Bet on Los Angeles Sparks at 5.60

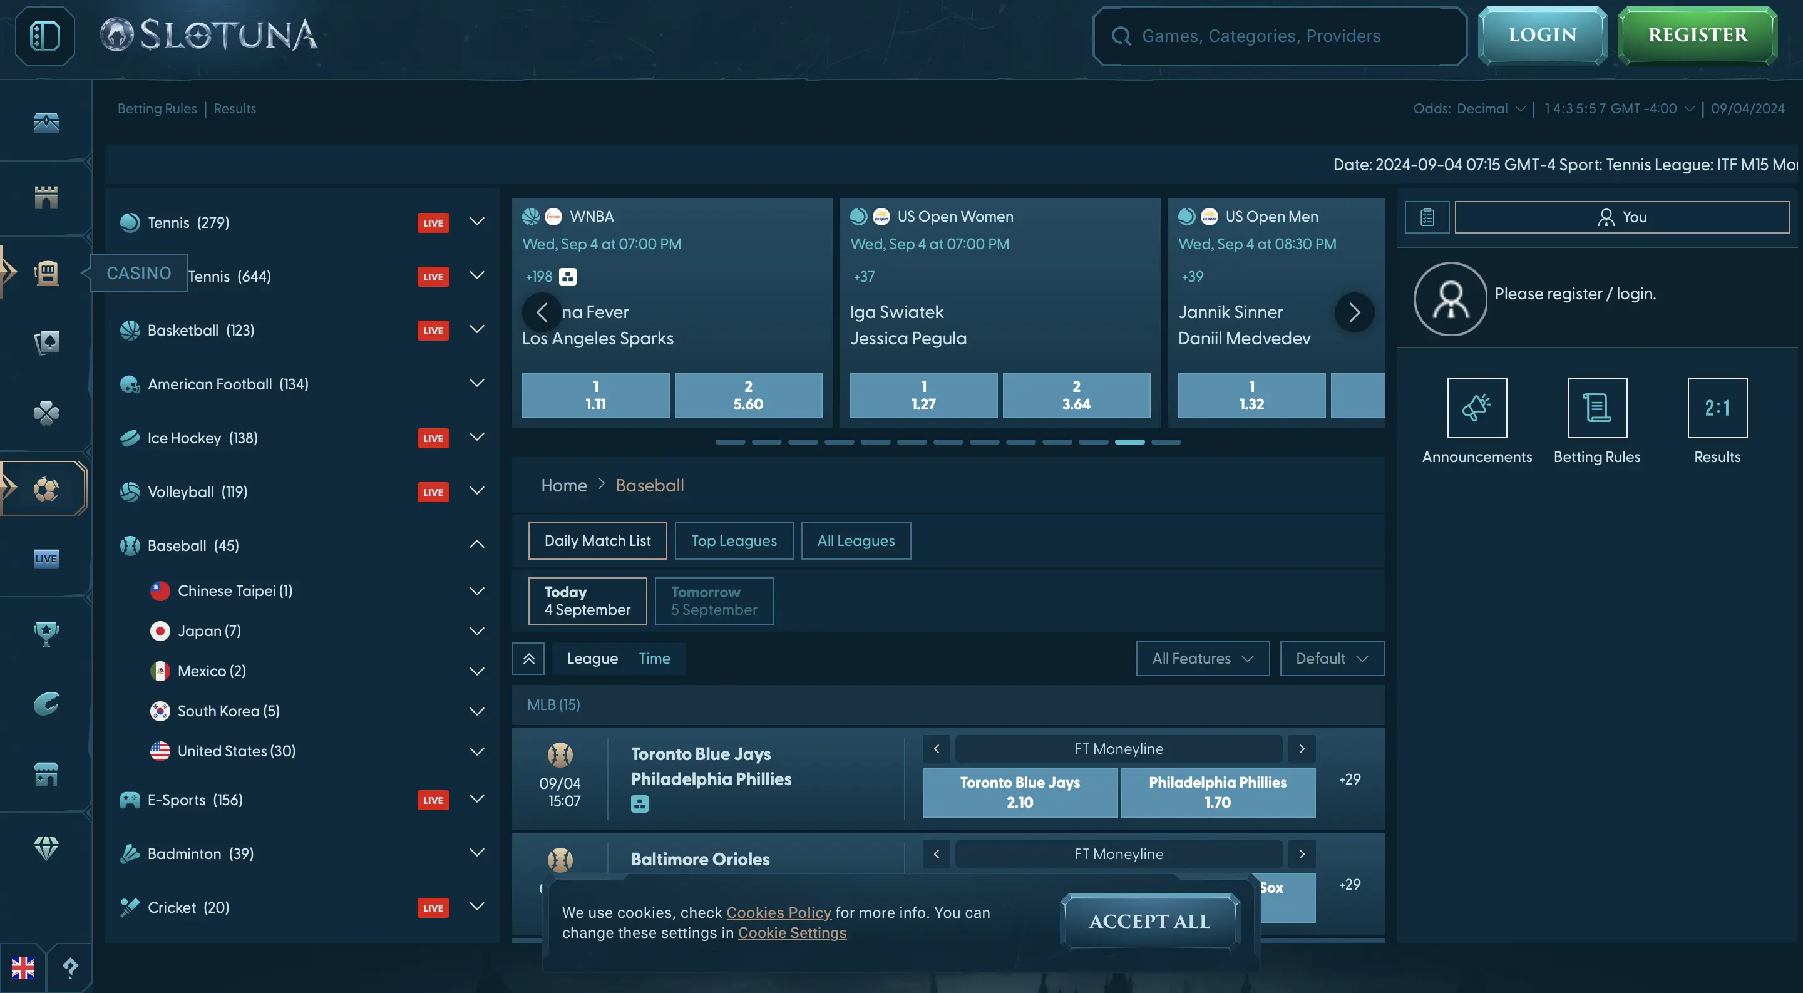[747, 395]
